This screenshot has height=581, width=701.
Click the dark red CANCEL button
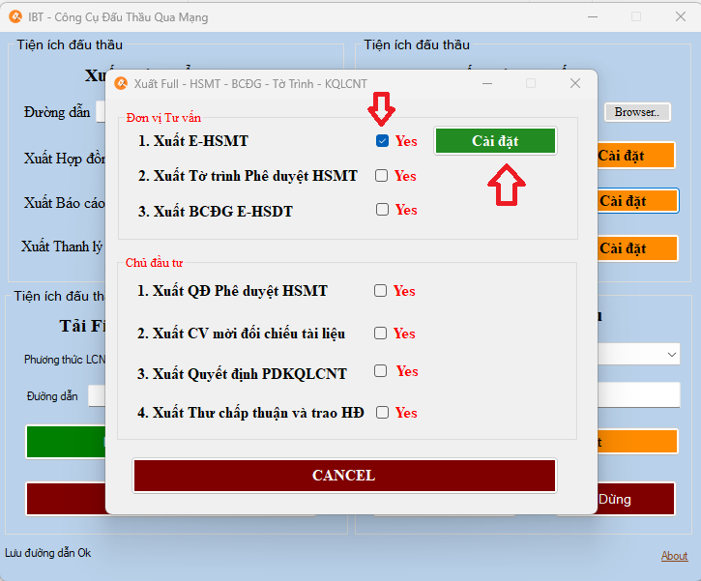click(x=344, y=476)
